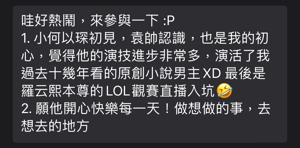Click the phrase "也是我的初"
Viewport: 300px width, 148px height.
(x=234, y=38)
